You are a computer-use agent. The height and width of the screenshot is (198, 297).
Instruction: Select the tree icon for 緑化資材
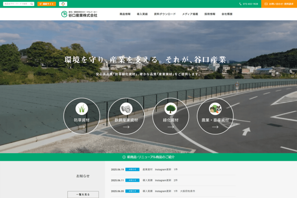tap(171, 109)
